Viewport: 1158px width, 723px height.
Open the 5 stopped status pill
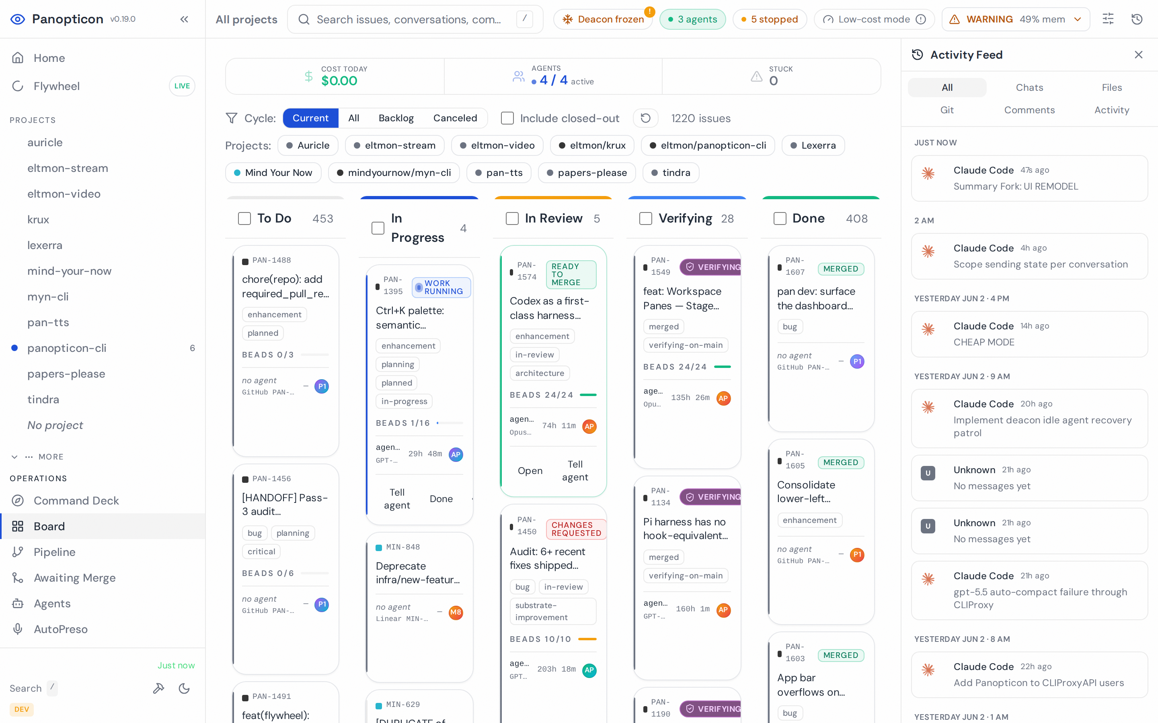point(770,19)
